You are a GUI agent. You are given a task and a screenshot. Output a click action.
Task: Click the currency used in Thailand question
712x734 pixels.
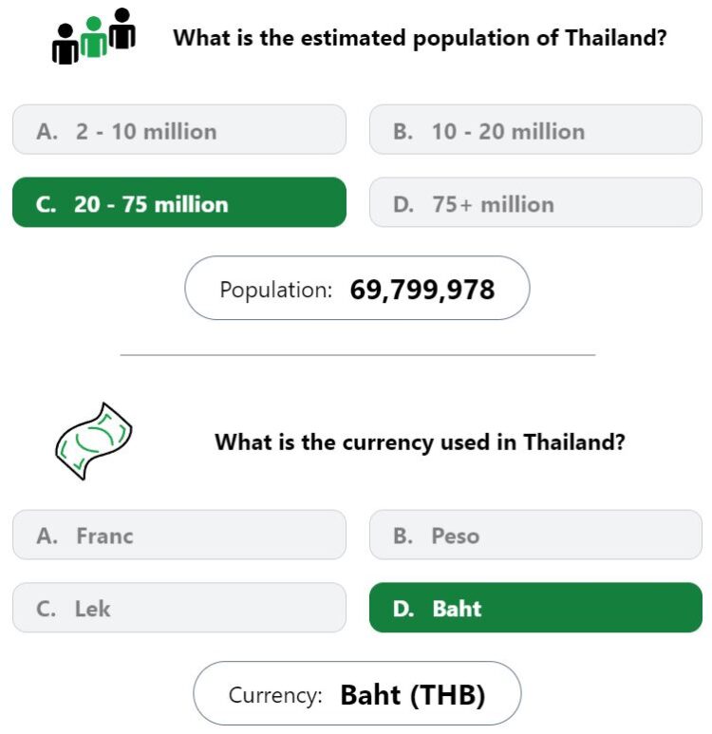tap(420, 442)
